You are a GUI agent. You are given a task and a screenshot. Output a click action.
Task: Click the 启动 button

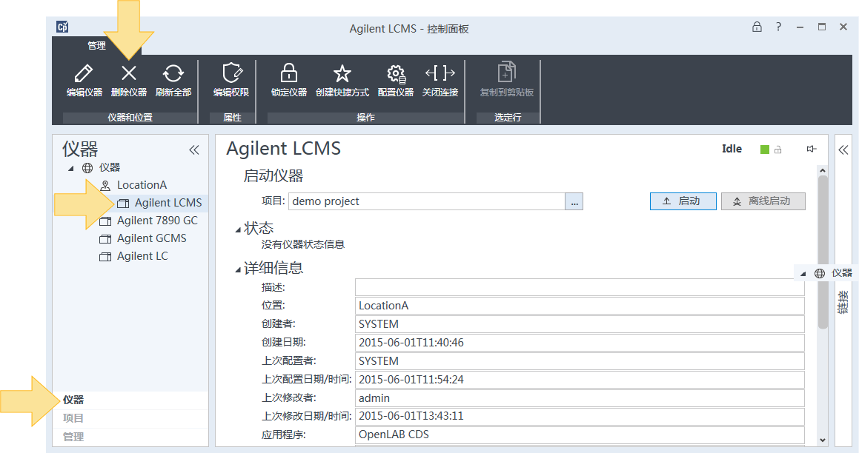[x=683, y=201]
